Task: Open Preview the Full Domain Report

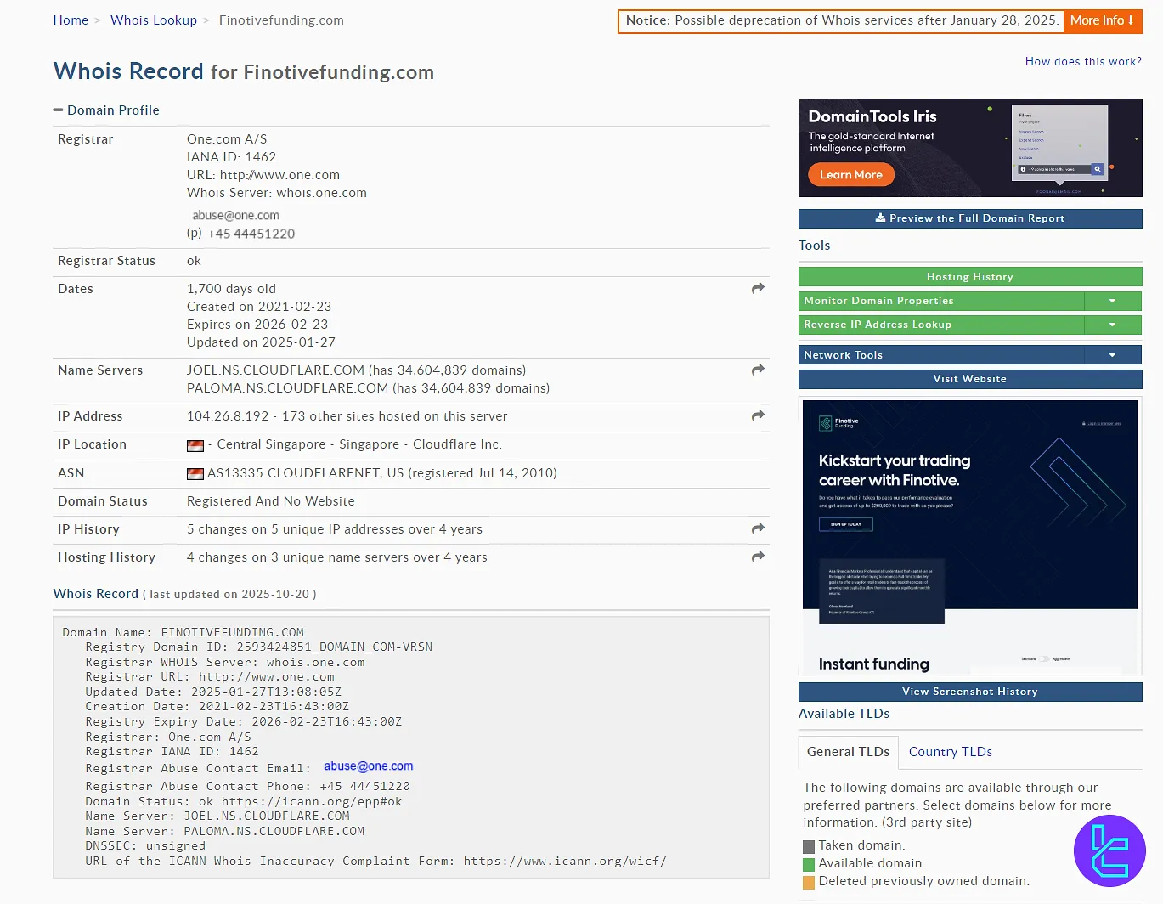Action: (x=969, y=218)
